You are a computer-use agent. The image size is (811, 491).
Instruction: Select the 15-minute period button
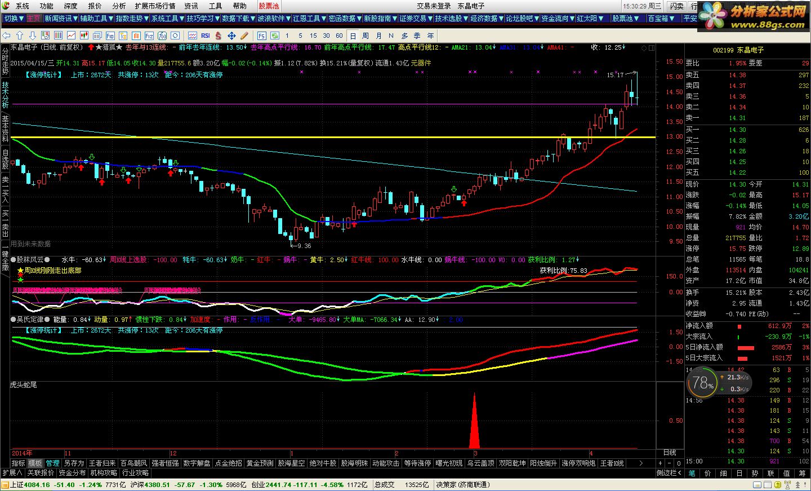point(313,36)
